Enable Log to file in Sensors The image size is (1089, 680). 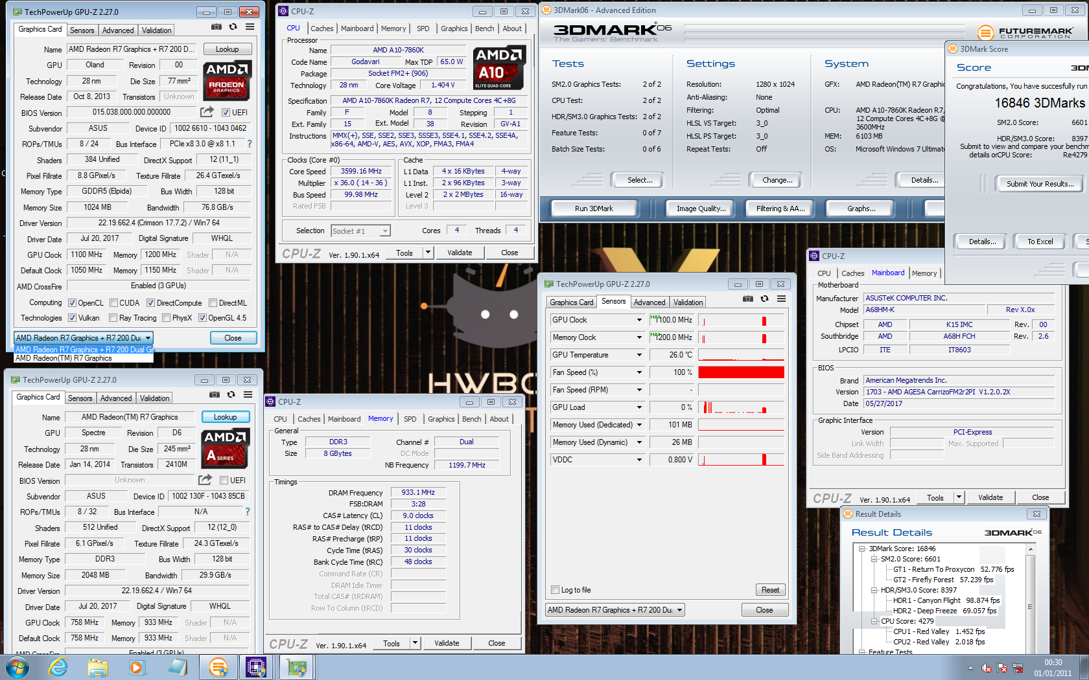pyautogui.click(x=555, y=590)
